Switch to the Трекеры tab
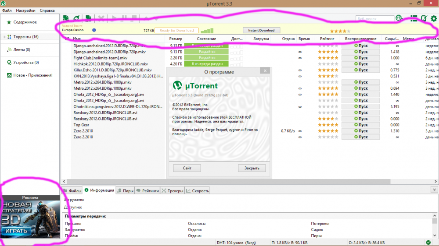 coord(173,191)
